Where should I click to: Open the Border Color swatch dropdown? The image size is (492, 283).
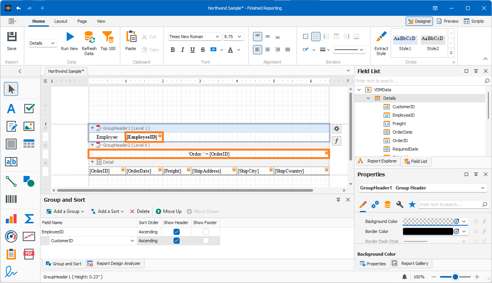465,231
